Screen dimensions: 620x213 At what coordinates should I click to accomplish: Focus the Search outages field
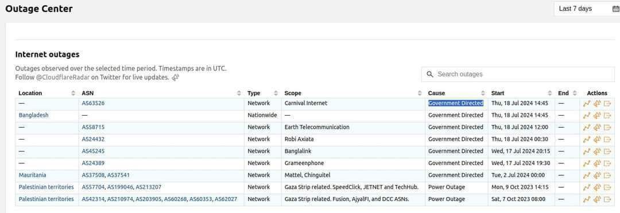pyautogui.click(x=518, y=74)
